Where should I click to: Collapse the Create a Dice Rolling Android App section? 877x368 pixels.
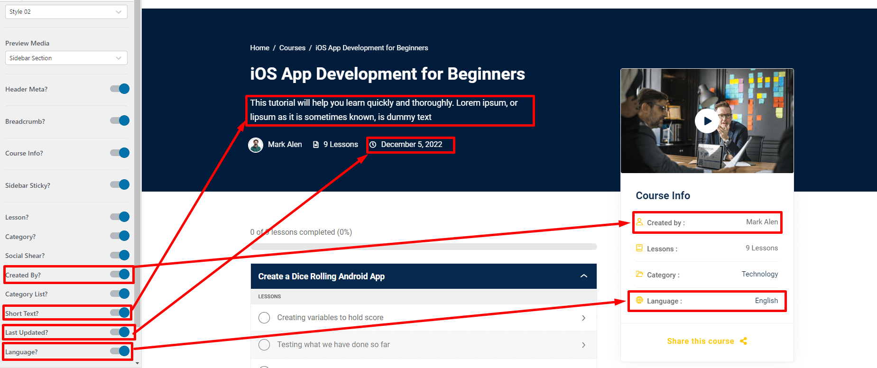click(583, 276)
